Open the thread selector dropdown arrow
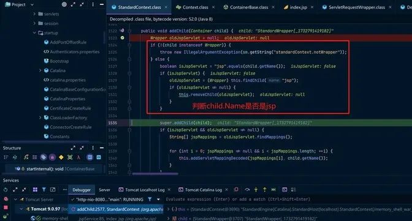 click(158, 200)
